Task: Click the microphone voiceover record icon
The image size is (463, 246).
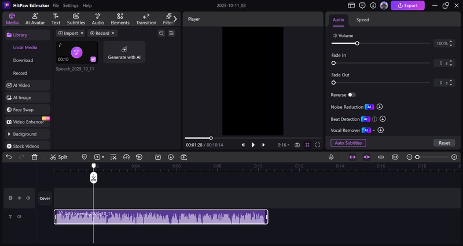Action: (x=331, y=157)
